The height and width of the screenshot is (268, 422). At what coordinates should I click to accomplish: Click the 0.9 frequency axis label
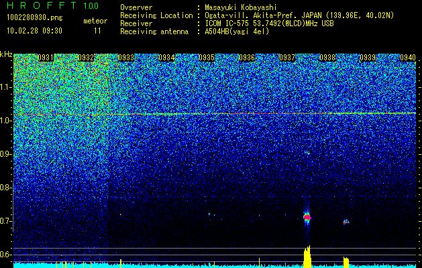coord(5,154)
